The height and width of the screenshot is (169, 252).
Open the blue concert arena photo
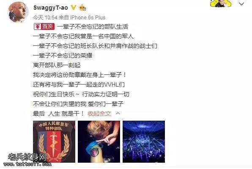144,142
